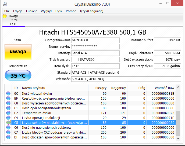
Task: Click the Oprogramowanie field GG2OA6C0
Action: [95, 40]
